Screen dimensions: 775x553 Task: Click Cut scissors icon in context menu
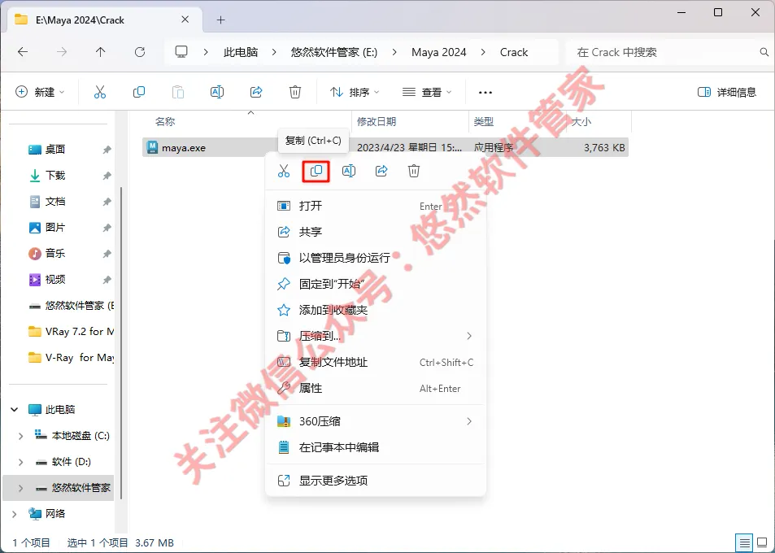point(284,171)
